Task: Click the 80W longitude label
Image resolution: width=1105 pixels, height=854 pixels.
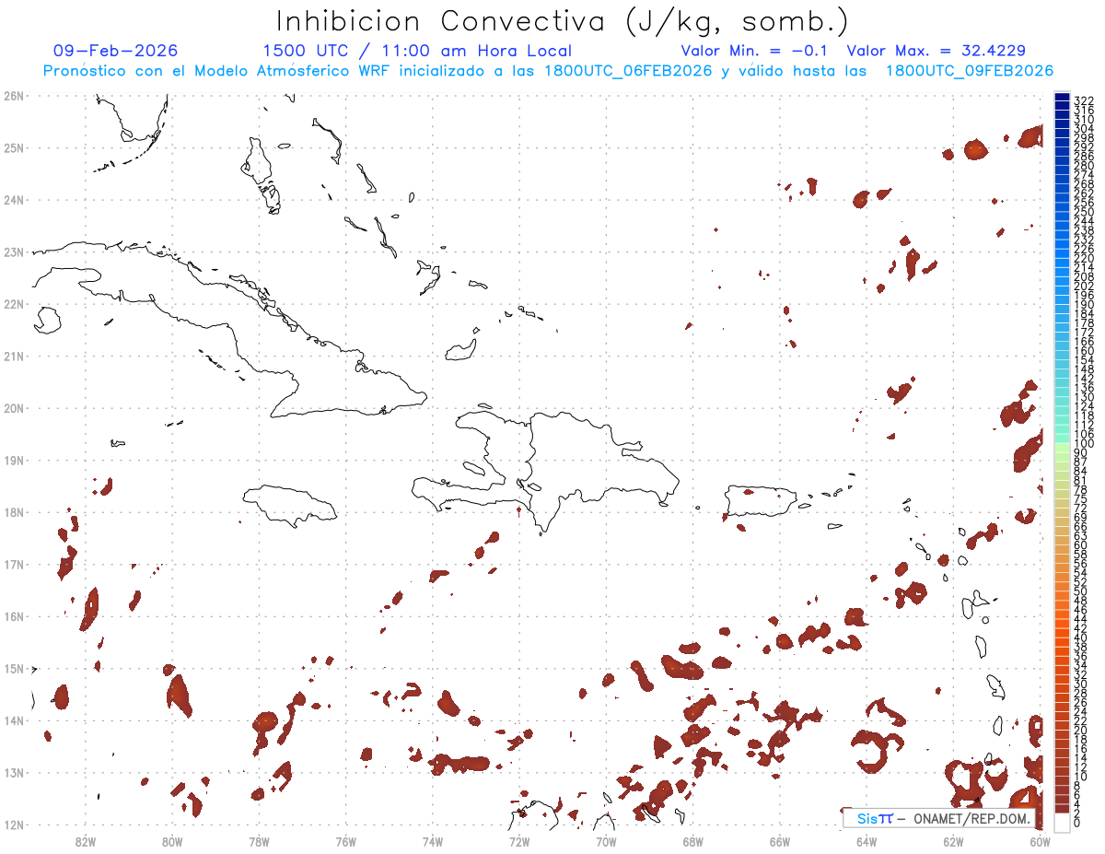Action: pyautogui.click(x=171, y=840)
